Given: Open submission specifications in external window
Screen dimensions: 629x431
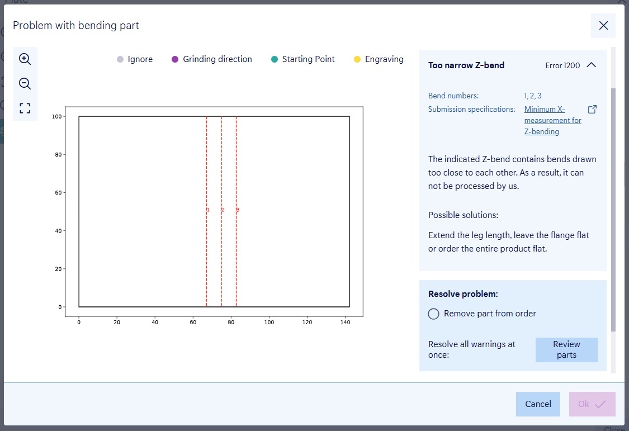Looking at the screenshot, I should (592, 110).
